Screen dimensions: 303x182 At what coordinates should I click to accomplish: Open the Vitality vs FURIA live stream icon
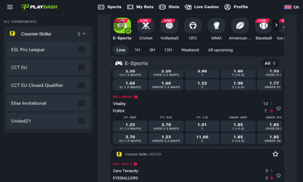[136, 97]
